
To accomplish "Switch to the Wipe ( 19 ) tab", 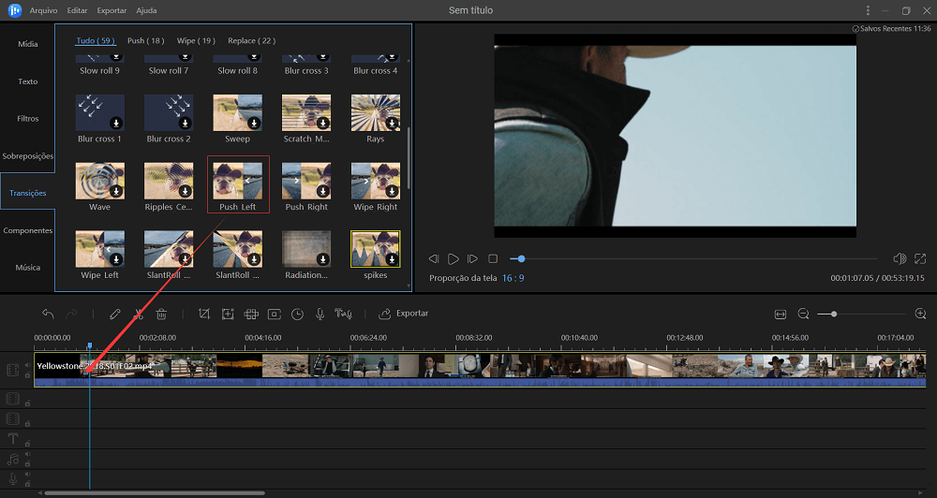I will click(196, 40).
